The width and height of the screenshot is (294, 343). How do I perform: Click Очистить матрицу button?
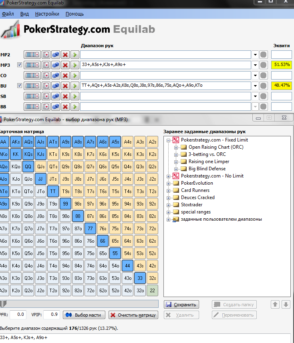click(x=133, y=315)
